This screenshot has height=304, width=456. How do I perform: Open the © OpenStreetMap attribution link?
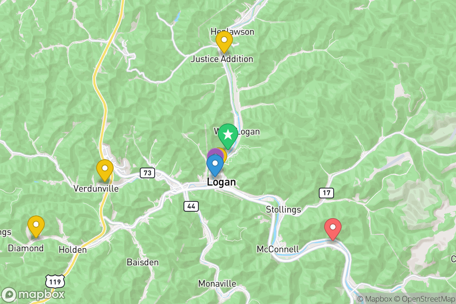424,299
